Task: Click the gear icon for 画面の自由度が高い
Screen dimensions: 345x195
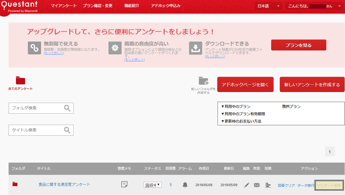Action: 115,48
